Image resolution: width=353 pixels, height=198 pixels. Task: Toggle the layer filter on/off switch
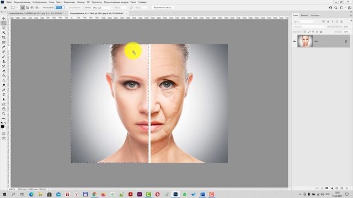[351, 21]
